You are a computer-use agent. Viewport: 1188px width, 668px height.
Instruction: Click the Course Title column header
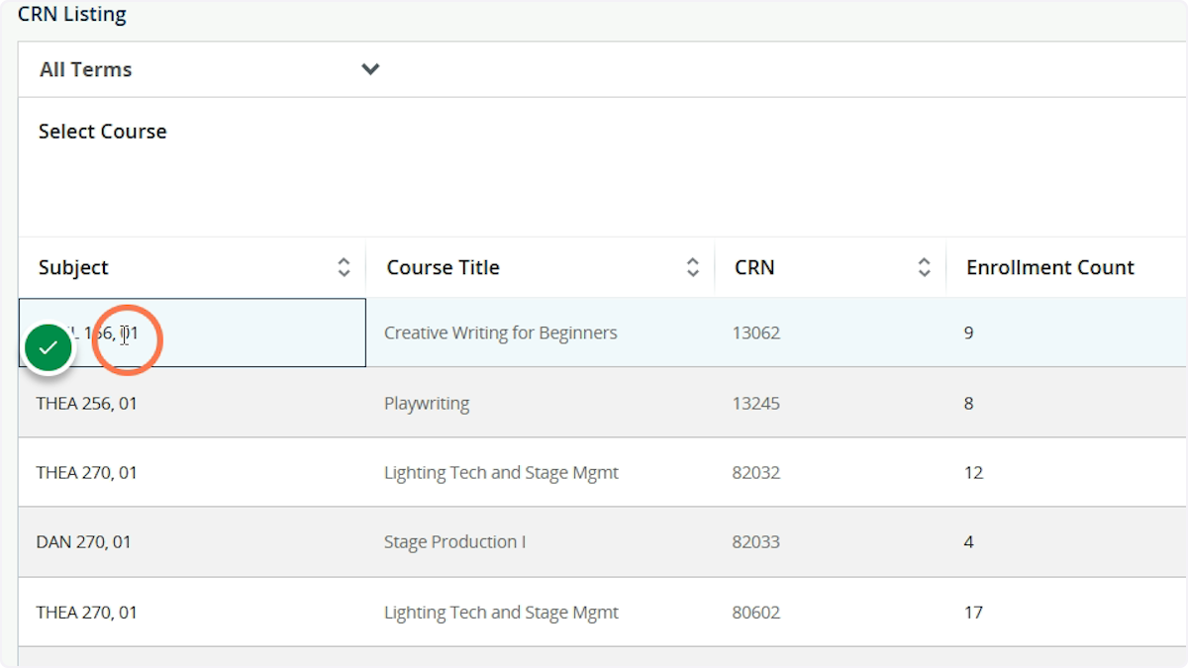[443, 267]
